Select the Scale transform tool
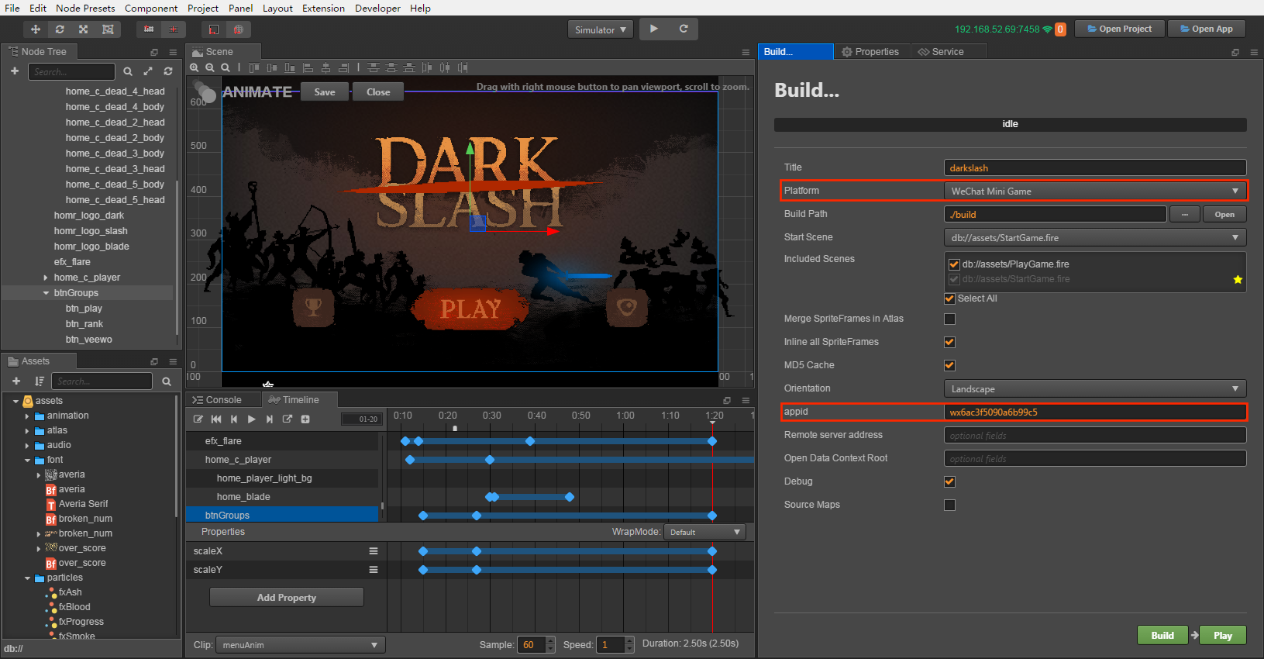The image size is (1264, 659). coord(83,29)
